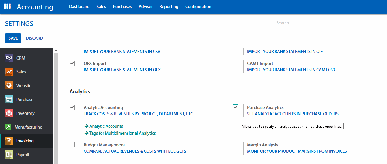This screenshot has height=164, width=387.
Task: Expand the Configuration menu
Action: (198, 6)
